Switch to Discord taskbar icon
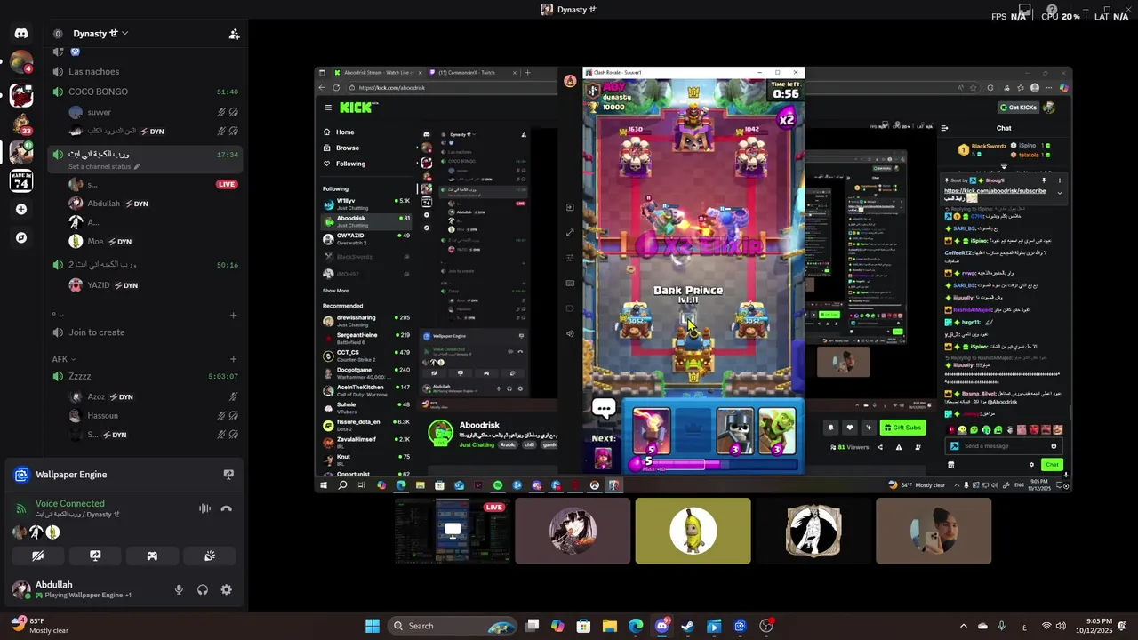Image resolution: width=1138 pixels, height=640 pixels. pyautogui.click(x=662, y=626)
